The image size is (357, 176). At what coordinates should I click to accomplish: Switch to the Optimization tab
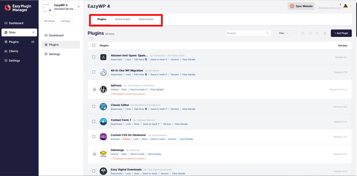[146, 20]
